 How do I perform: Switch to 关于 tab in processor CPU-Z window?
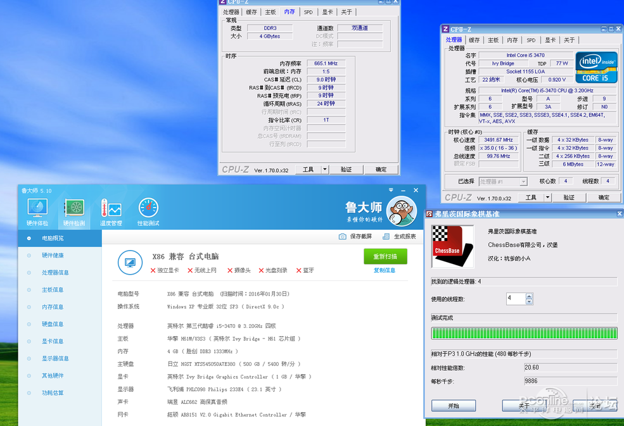[x=569, y=40]
